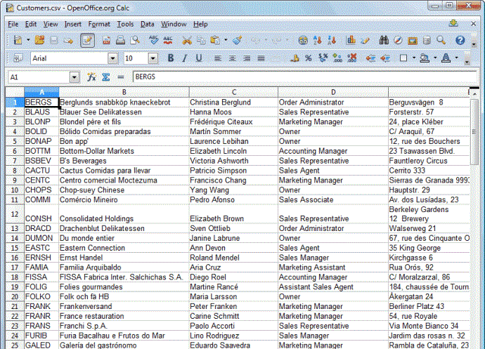485x349 pixels.
Task: Open the Data menu
Action: (x=147, y=24)
